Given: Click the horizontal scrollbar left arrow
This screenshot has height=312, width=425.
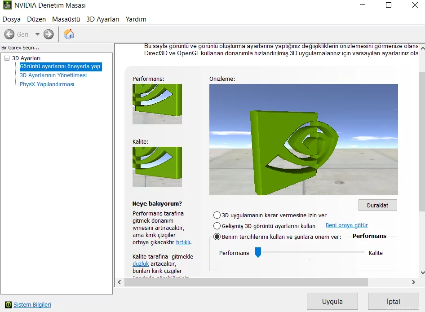Looking at the screenshot, I should pos(120,282).
